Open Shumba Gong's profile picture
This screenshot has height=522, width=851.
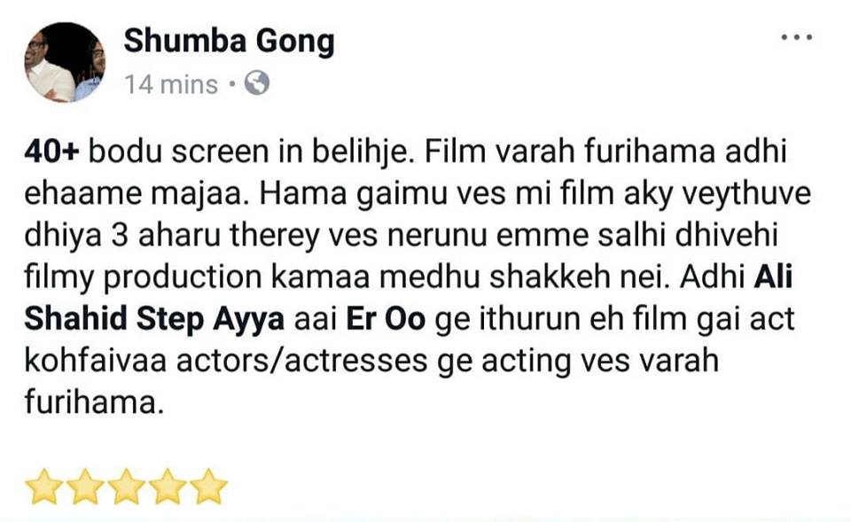point(65,62)
